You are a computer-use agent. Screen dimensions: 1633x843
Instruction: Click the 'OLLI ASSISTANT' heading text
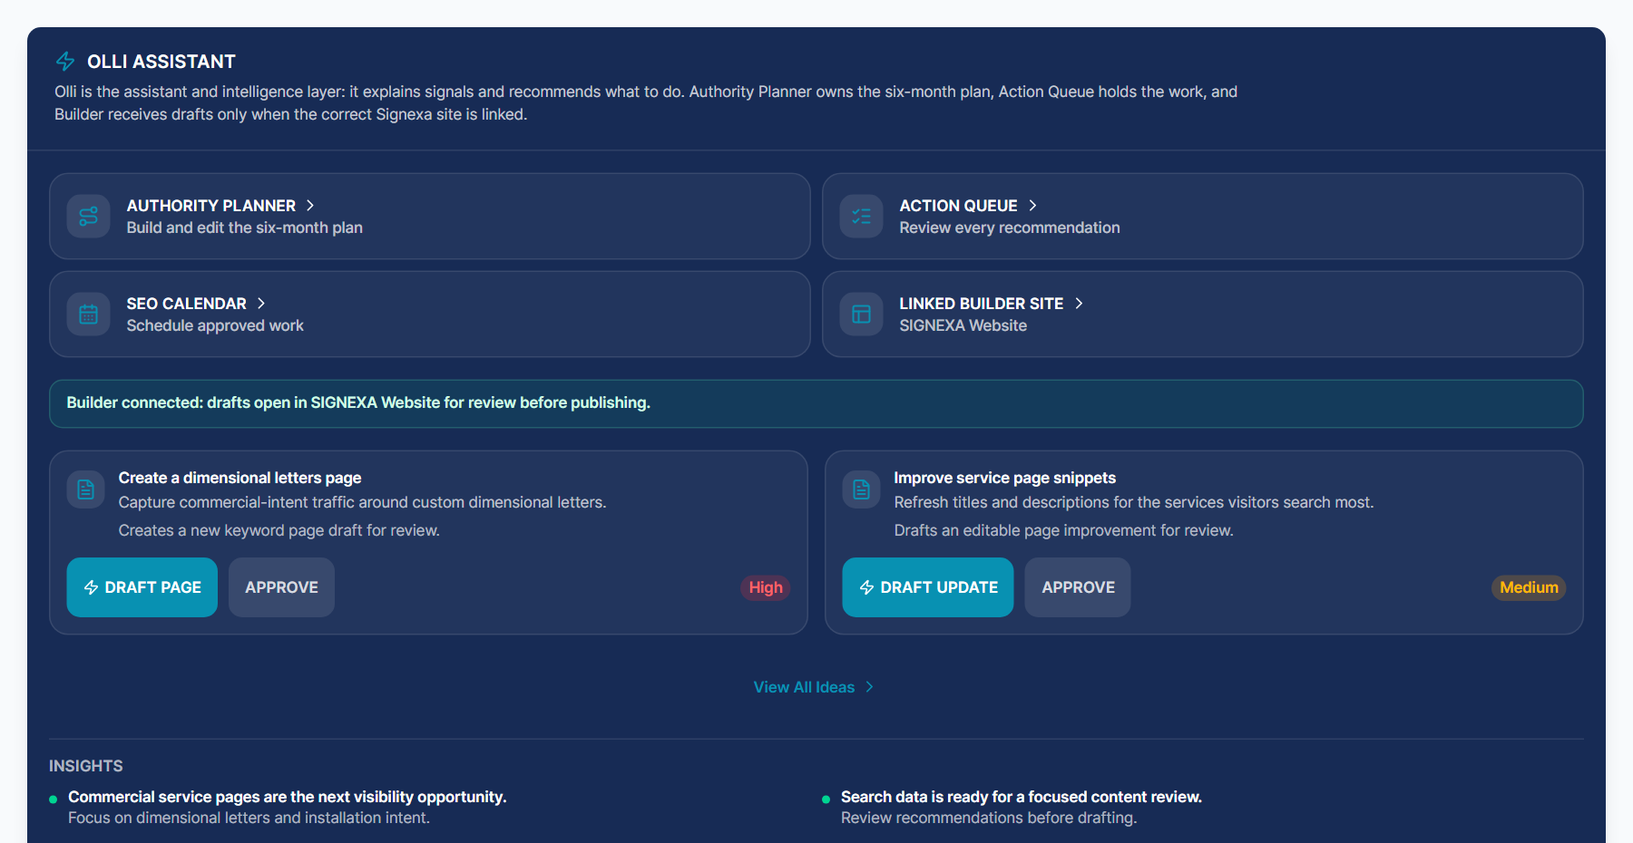[161, 62]
